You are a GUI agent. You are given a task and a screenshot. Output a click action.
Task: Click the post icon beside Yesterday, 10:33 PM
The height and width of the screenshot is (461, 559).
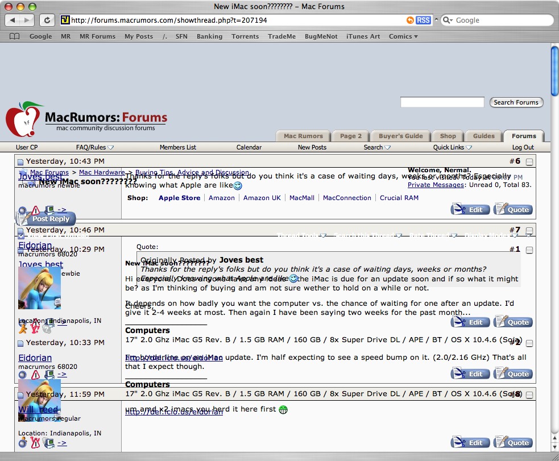point(20,343)
